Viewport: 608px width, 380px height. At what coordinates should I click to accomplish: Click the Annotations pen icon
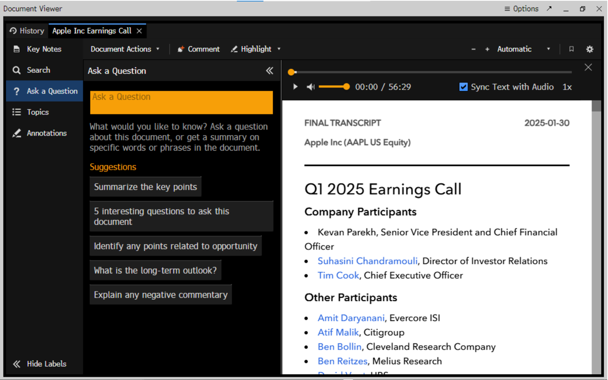[x=17, y=133]
